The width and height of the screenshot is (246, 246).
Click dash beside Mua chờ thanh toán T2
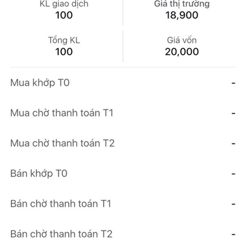[x=233, y=144]
